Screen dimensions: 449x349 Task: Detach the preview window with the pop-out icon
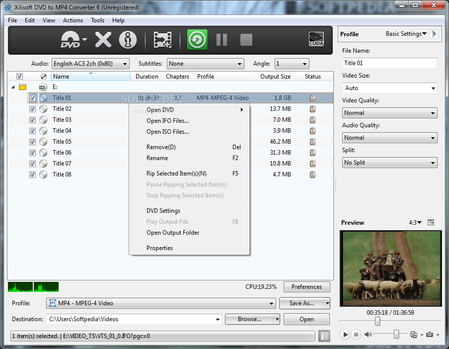[x=431, y=222]
